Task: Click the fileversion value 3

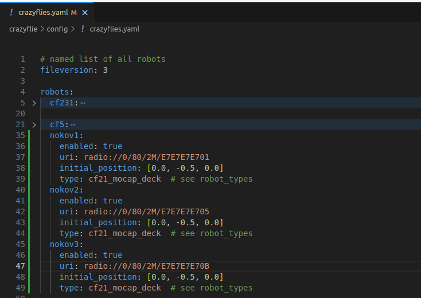Action: pos(106,70)
